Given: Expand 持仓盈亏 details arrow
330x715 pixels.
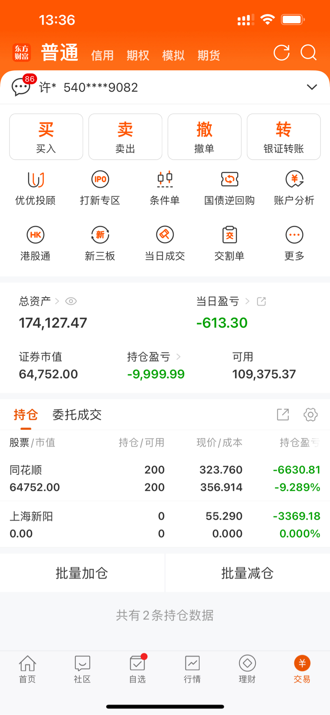Looking at the screenshot, I should pos(178,357).
